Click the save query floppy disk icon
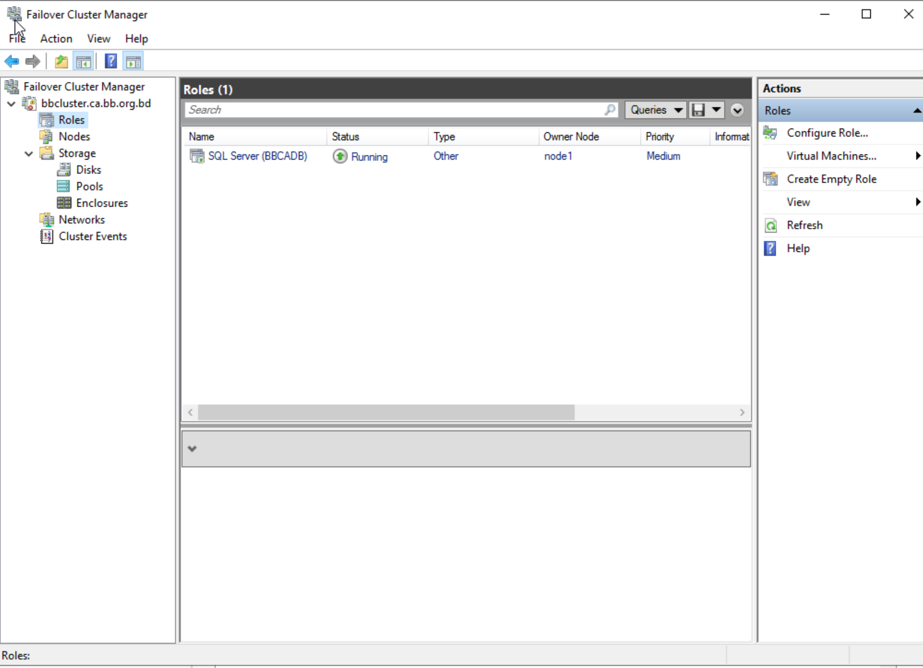This screenshot has height=668, width=923. click(698, 110)
